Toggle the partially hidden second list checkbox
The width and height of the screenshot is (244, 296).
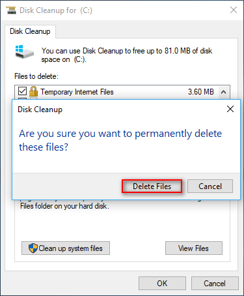[22, 98]
